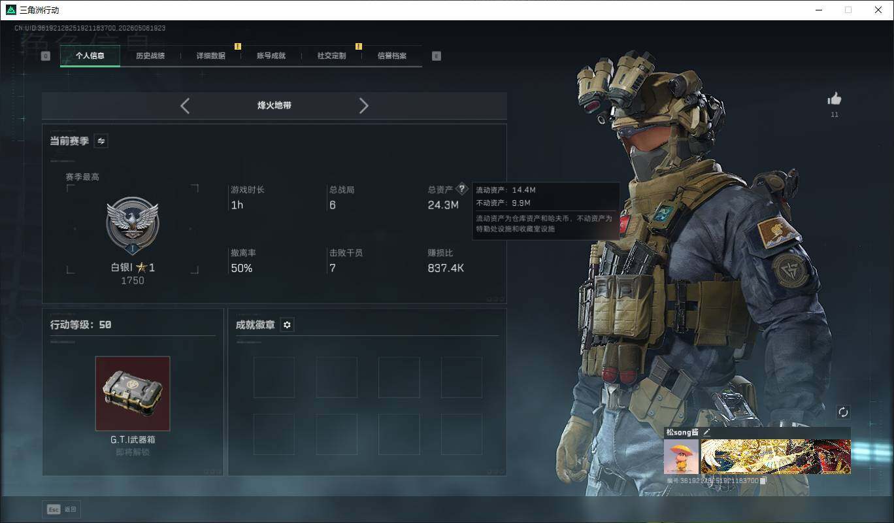Click the 总资产 question mark help icon
This screenshot has width=894, height=523.
(461, 189)
